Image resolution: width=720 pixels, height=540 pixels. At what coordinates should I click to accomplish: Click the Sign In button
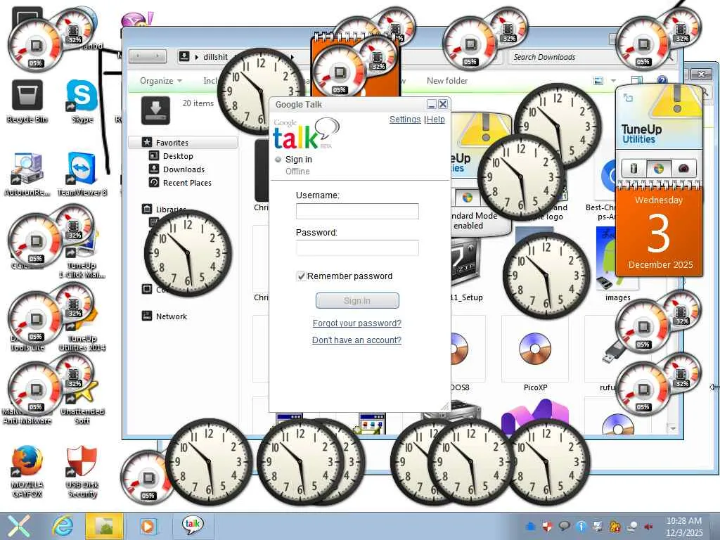pos(357,300)
